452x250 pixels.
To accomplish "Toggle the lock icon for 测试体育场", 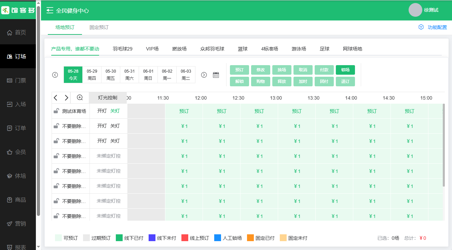I will coord(56,111).
